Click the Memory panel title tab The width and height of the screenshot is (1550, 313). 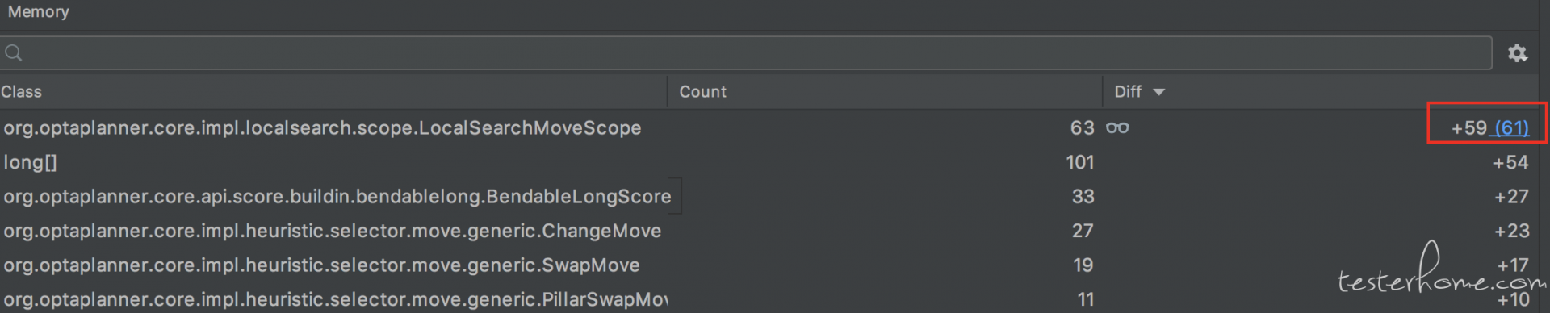click(x=38, y=12)
